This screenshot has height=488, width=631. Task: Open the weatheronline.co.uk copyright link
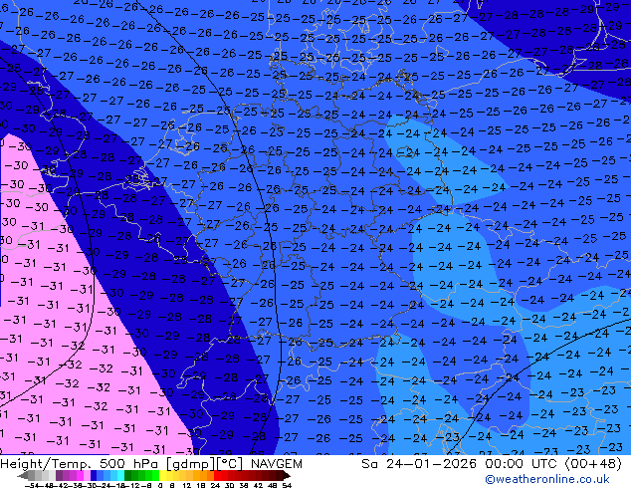click(x=546, y=479)
